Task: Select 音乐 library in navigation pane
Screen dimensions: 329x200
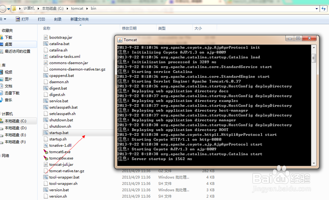Action: tap(9, 100)
